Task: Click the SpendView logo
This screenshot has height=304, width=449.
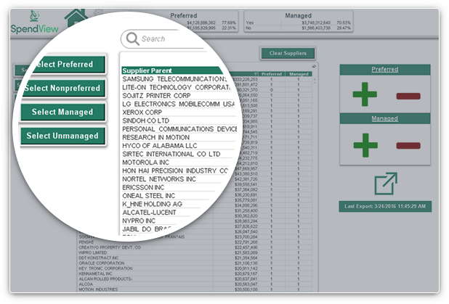Action: coord(34,22)
